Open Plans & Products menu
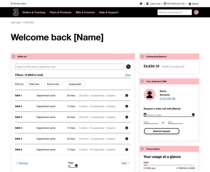 [60, 12]
